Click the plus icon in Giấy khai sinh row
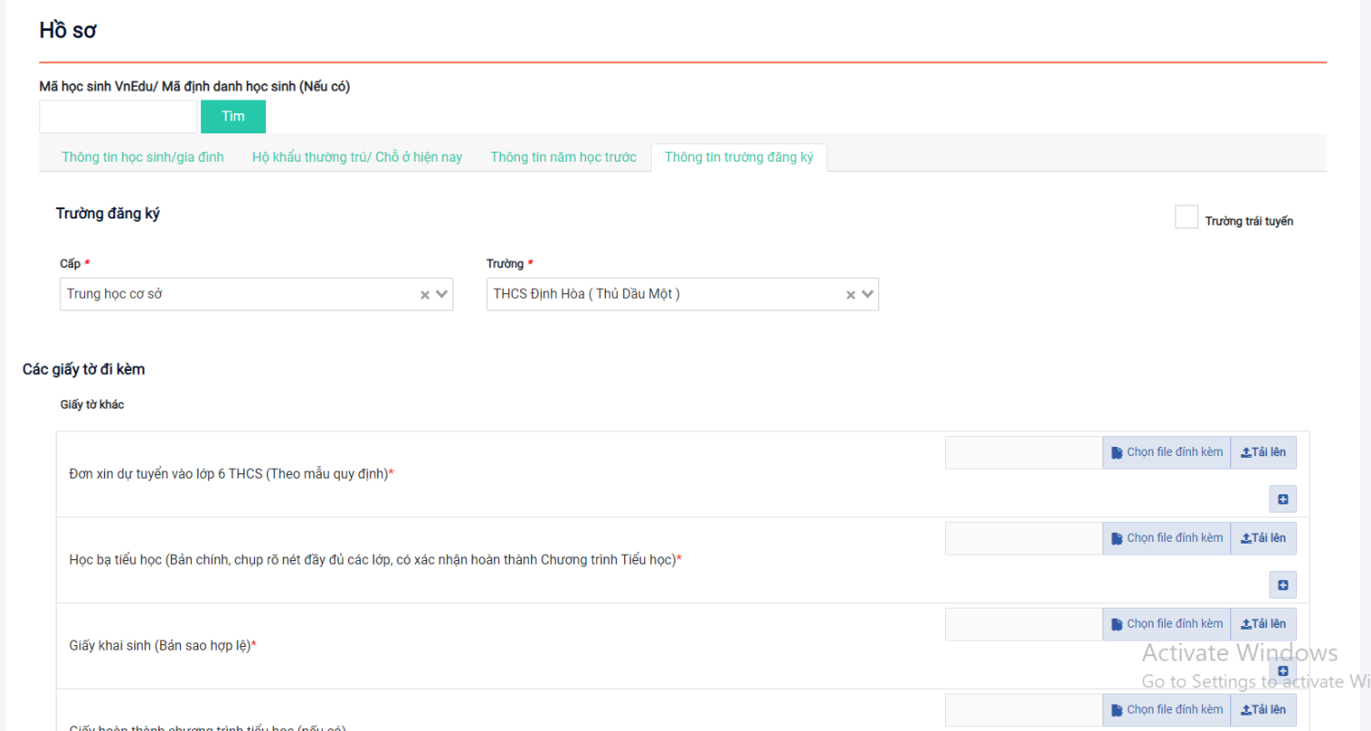This screenshot has height=731, width=1371. pyautogui.click(x=1282, y=671)
